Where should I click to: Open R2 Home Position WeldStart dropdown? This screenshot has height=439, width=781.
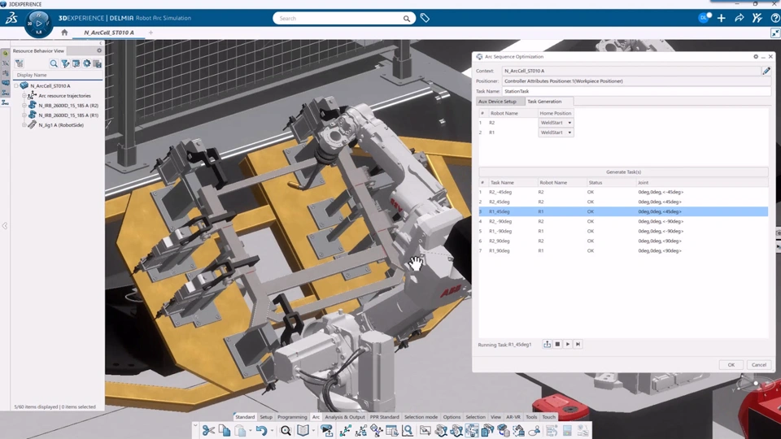(556, 123)
